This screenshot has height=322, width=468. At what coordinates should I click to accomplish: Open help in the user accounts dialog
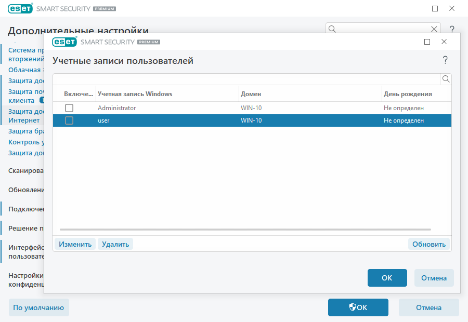pos(445,60)
